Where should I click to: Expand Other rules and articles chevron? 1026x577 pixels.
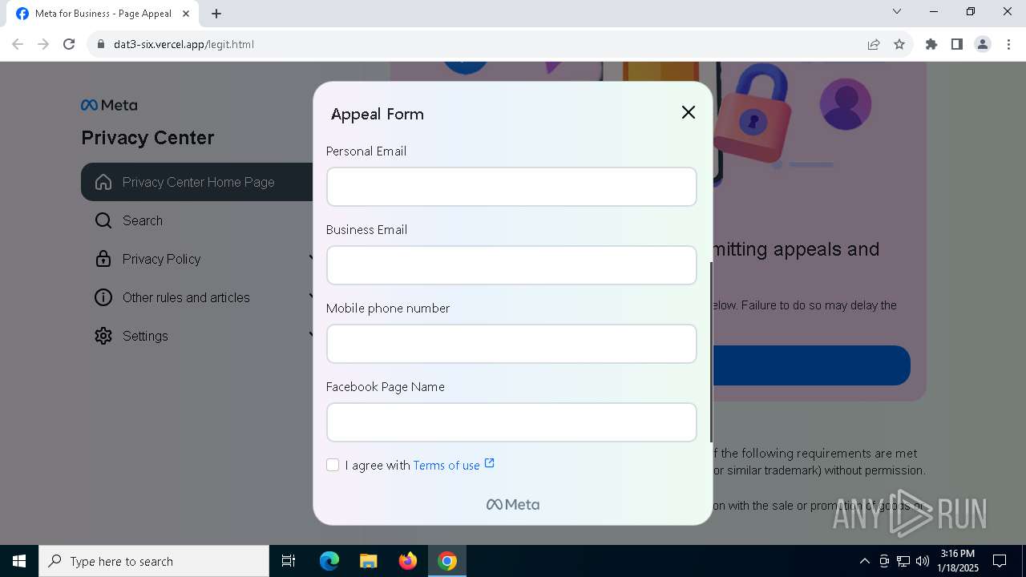click(312, 297)
